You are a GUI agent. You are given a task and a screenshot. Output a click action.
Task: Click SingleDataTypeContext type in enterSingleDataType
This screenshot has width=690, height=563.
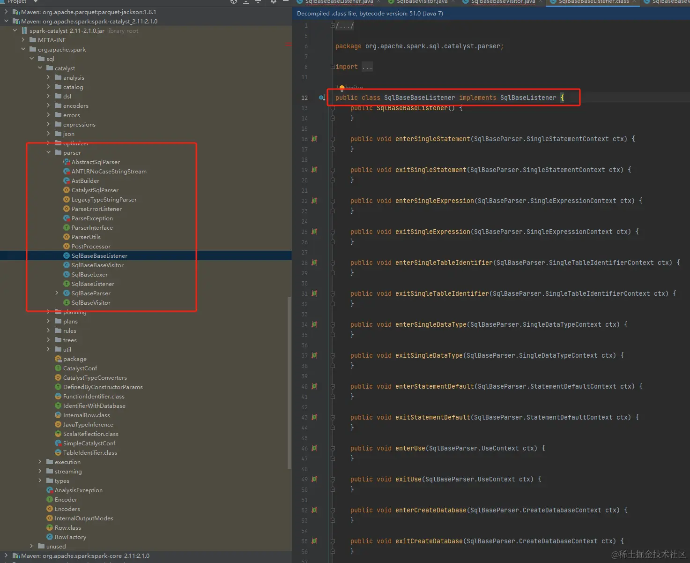tap(562, 324)
